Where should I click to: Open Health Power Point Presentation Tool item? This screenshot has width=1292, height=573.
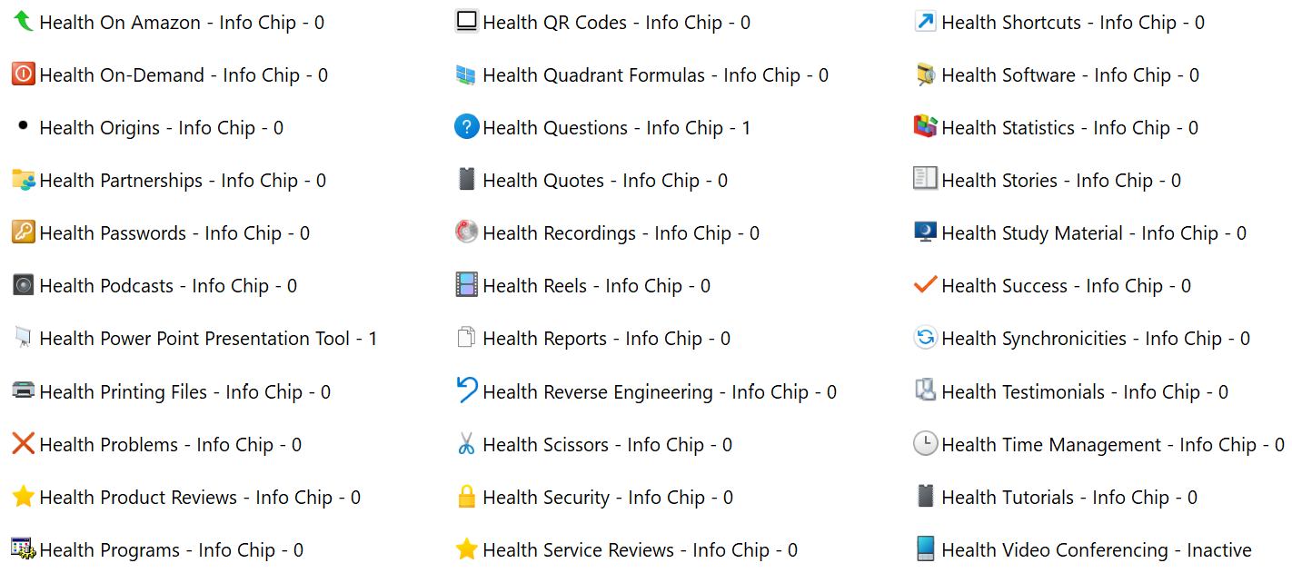[x=208, y=339]
